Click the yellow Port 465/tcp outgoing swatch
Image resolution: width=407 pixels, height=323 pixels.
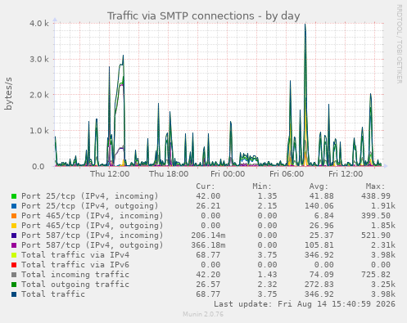tap(14, 226)
